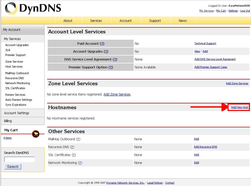The image size is (251, 186).
Task: Open Recursive DNS in sidebar
Action: [15, 78]
